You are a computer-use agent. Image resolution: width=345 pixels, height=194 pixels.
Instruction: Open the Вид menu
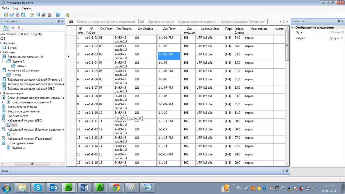point(15,8)
